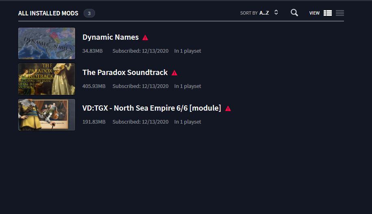Viewport: 372px width, 214px height.
Task: Click Subscribed date under The Paradox Soundtrack
Action: point(141,86)
